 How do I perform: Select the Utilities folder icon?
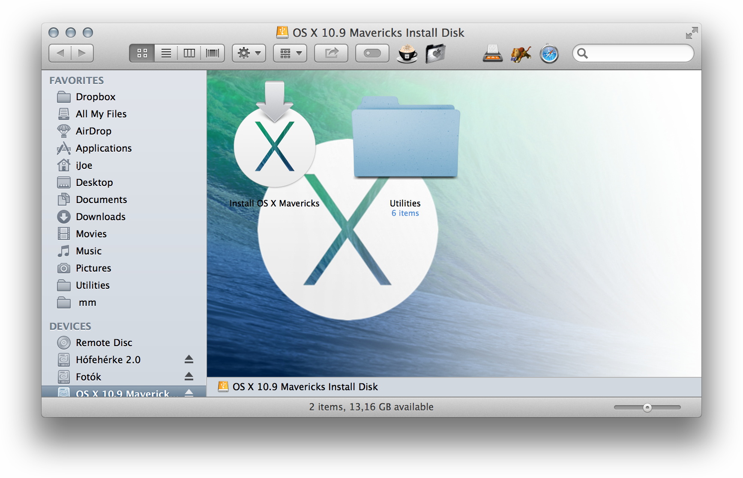point(406,137)
